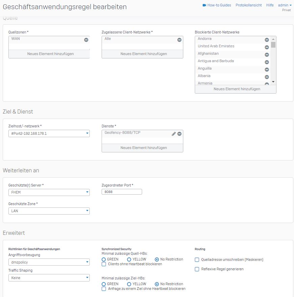Check Reflexive Regel generieren option

197,269
